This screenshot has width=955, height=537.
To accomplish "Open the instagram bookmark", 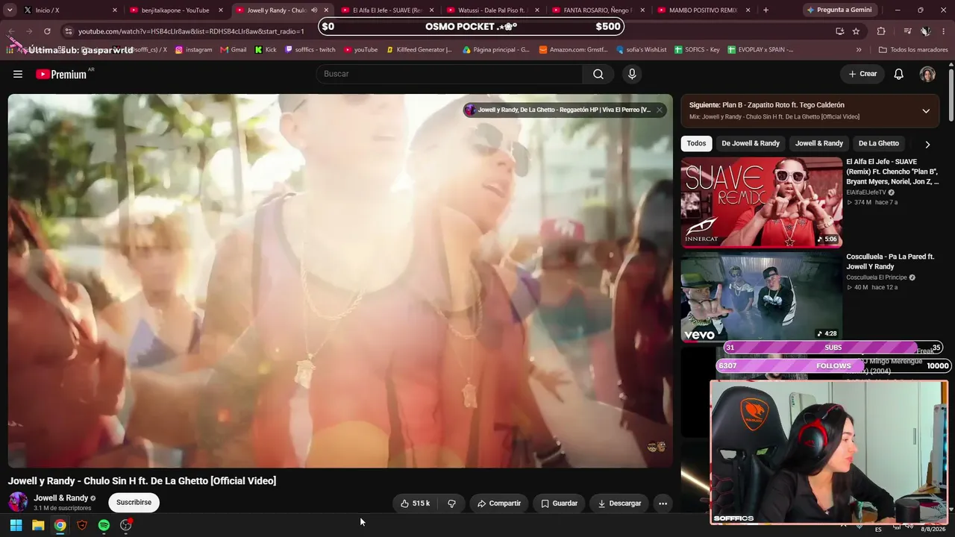I will click(x=194, y=50).
